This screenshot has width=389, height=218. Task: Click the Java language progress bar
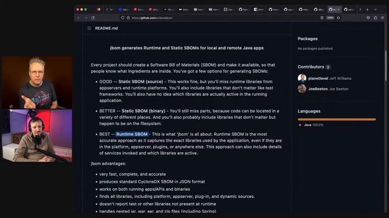point(337,119)
